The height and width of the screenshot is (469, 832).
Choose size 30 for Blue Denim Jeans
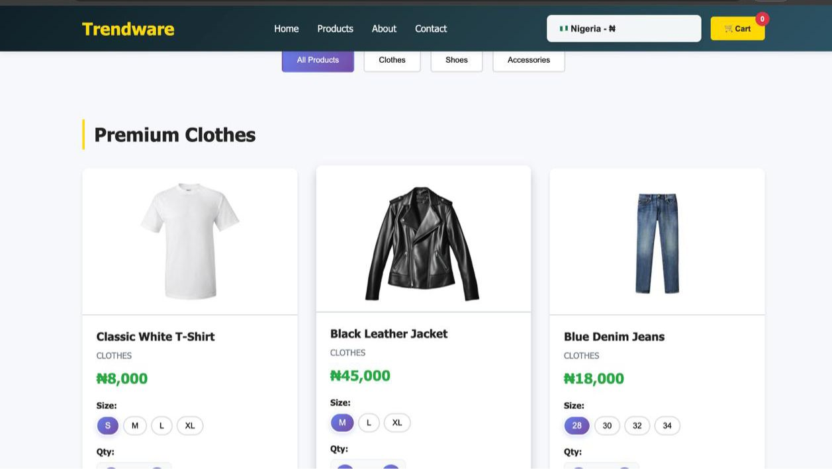[x=606, y=425]
